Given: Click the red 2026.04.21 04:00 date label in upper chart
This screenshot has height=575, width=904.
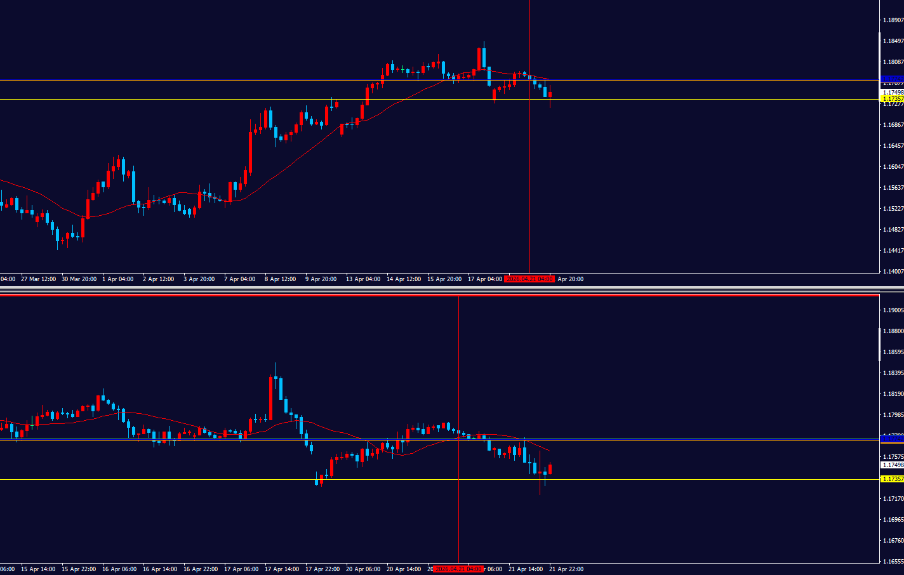Looking at the screenshot, I should point(529,279).
